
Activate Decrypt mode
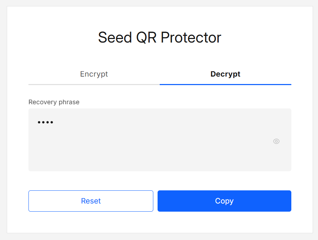click(225, 74)
